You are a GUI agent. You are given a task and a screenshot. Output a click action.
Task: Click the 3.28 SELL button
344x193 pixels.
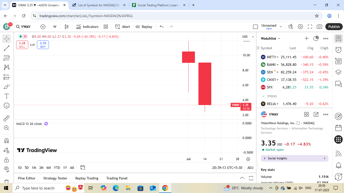point(22,45)
